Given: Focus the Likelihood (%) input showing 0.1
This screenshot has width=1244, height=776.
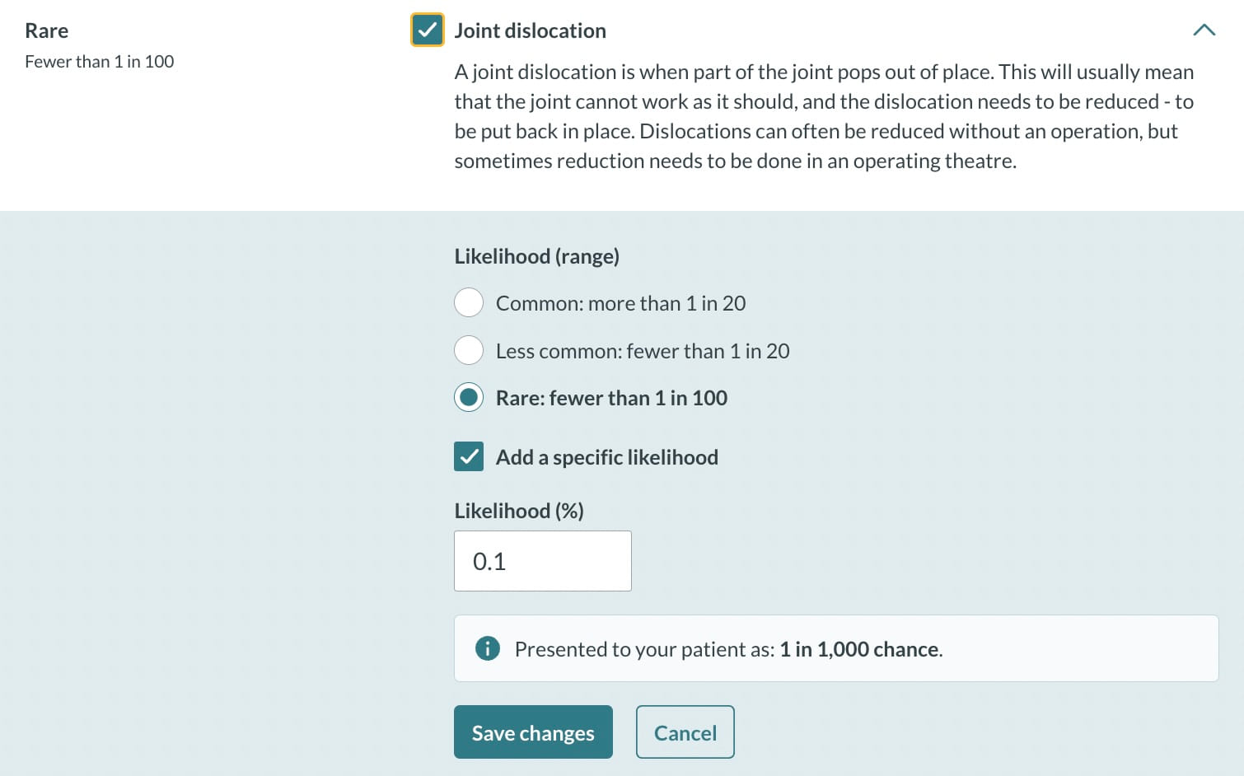Looking at the screenshot, I should pyautogui.click(x=541, y=561).
